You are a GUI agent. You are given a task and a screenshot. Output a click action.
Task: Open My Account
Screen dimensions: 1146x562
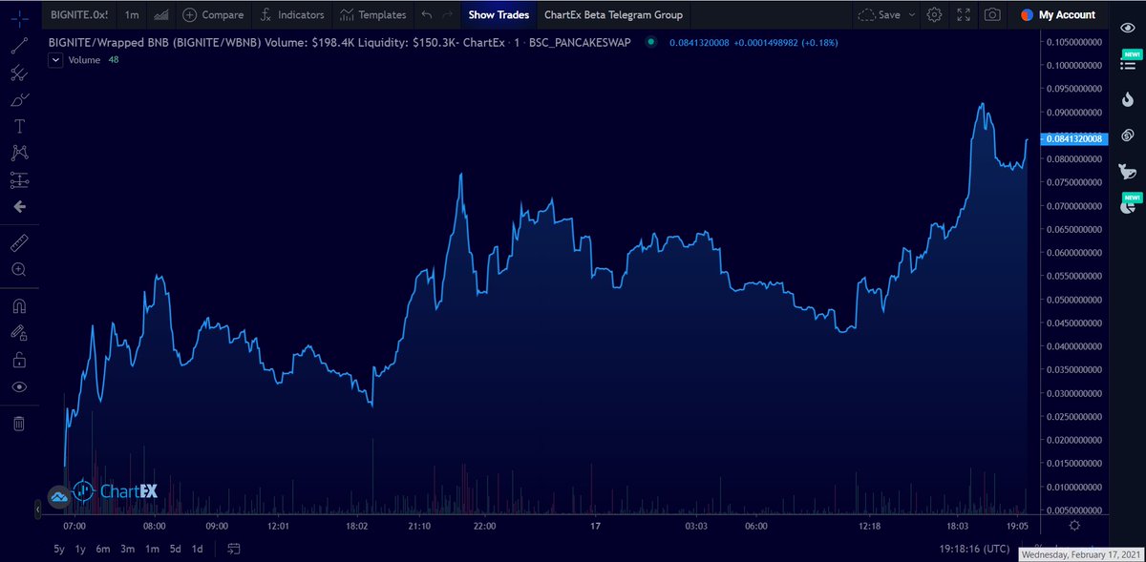pos(1058,15)
